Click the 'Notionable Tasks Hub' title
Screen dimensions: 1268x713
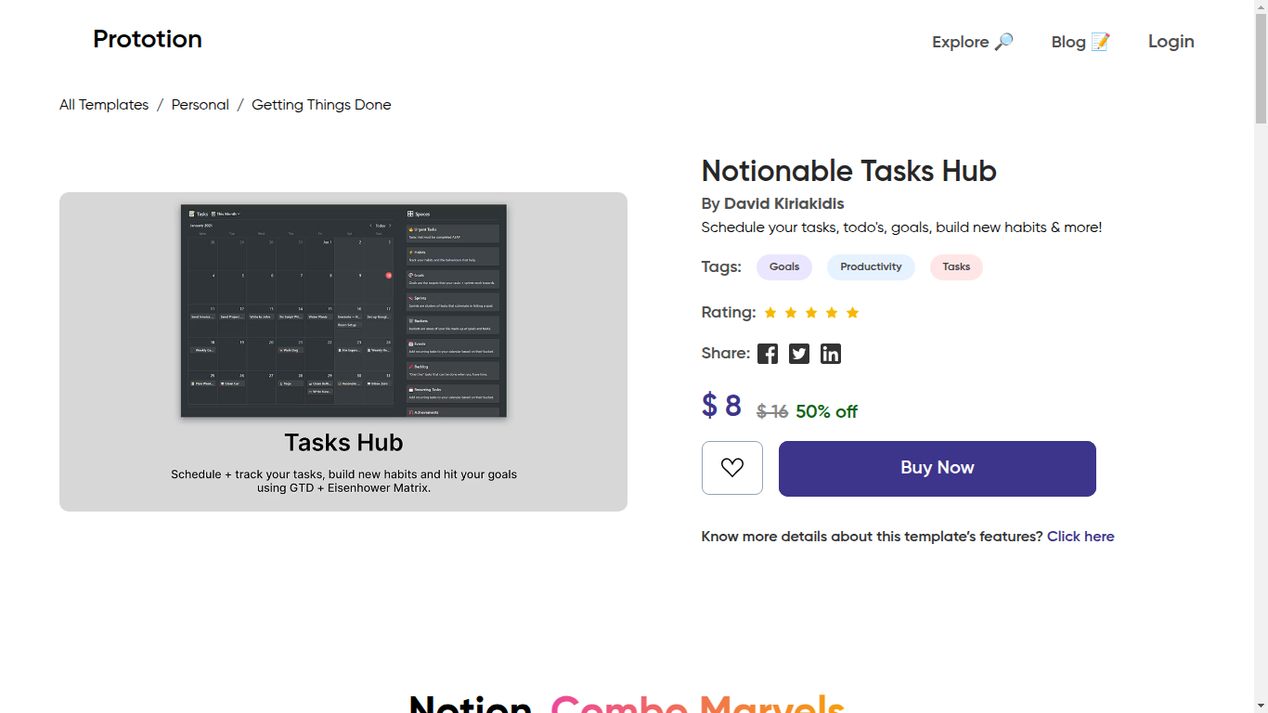pyautogui.click(x=848, y=171)
